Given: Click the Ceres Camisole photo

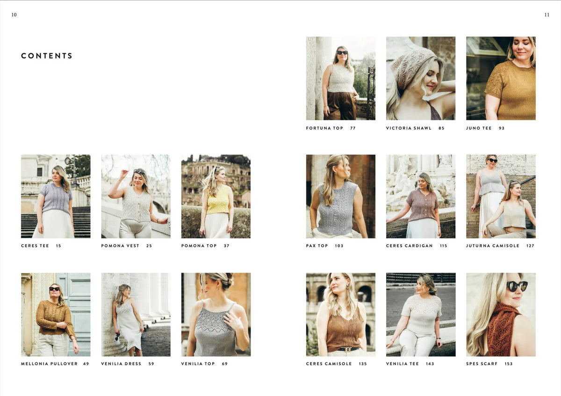Looking at the screenshot, I should (340, 314).
